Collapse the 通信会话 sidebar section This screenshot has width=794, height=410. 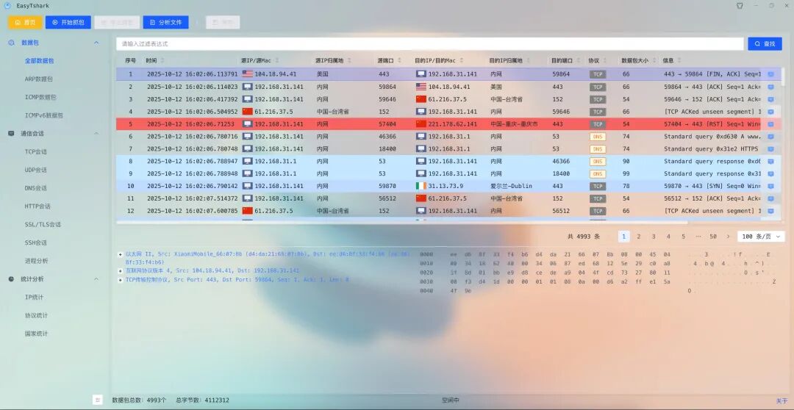(96, 134)
